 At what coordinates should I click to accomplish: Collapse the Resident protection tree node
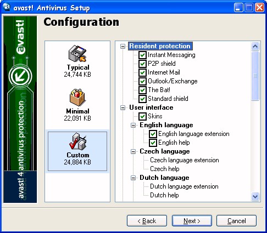(123, 46)
